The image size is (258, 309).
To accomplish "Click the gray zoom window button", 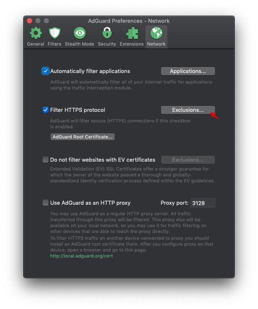I will 46,21.
